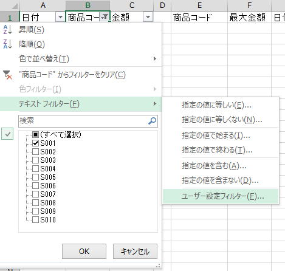Viewport: 285px width, 271px height.
Task: Check the S004 checkbox
Action: [35, 168]
